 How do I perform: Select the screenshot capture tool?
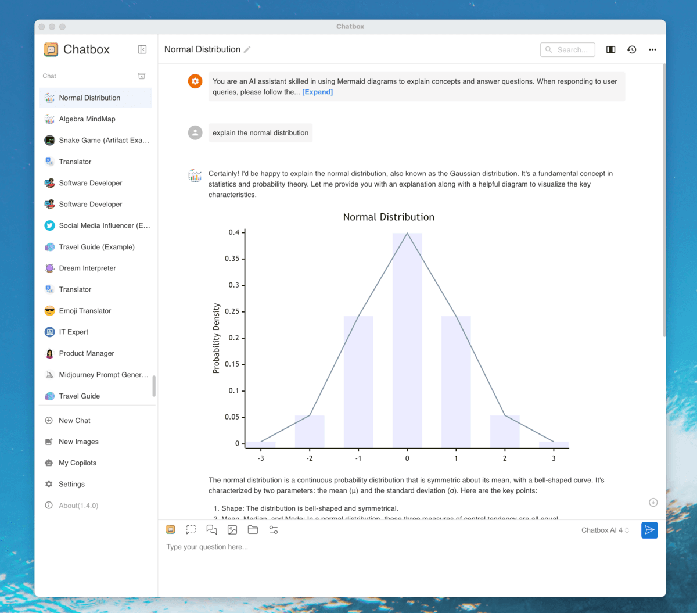click(x=191, y=529)
